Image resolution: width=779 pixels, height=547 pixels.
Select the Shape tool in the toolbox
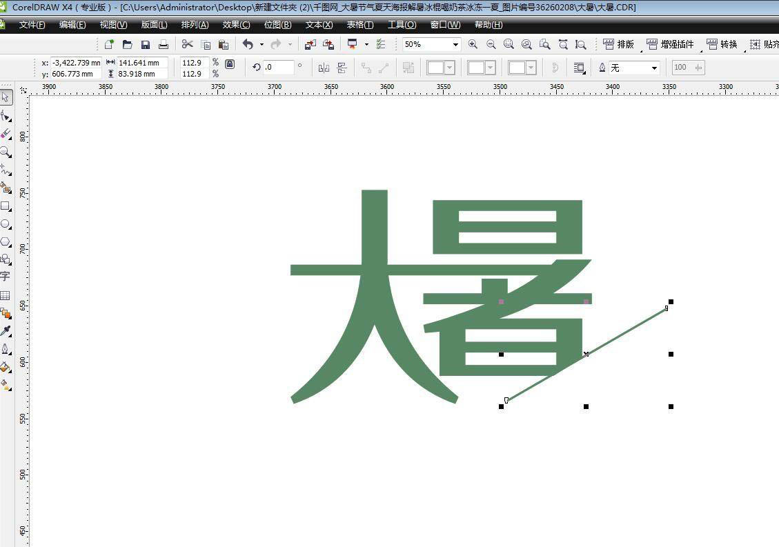coord(7,115)
